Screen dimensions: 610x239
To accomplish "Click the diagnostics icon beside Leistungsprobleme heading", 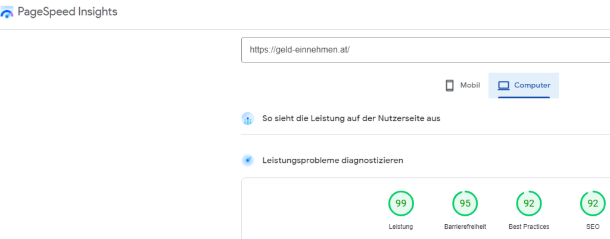I will [248, 161].
